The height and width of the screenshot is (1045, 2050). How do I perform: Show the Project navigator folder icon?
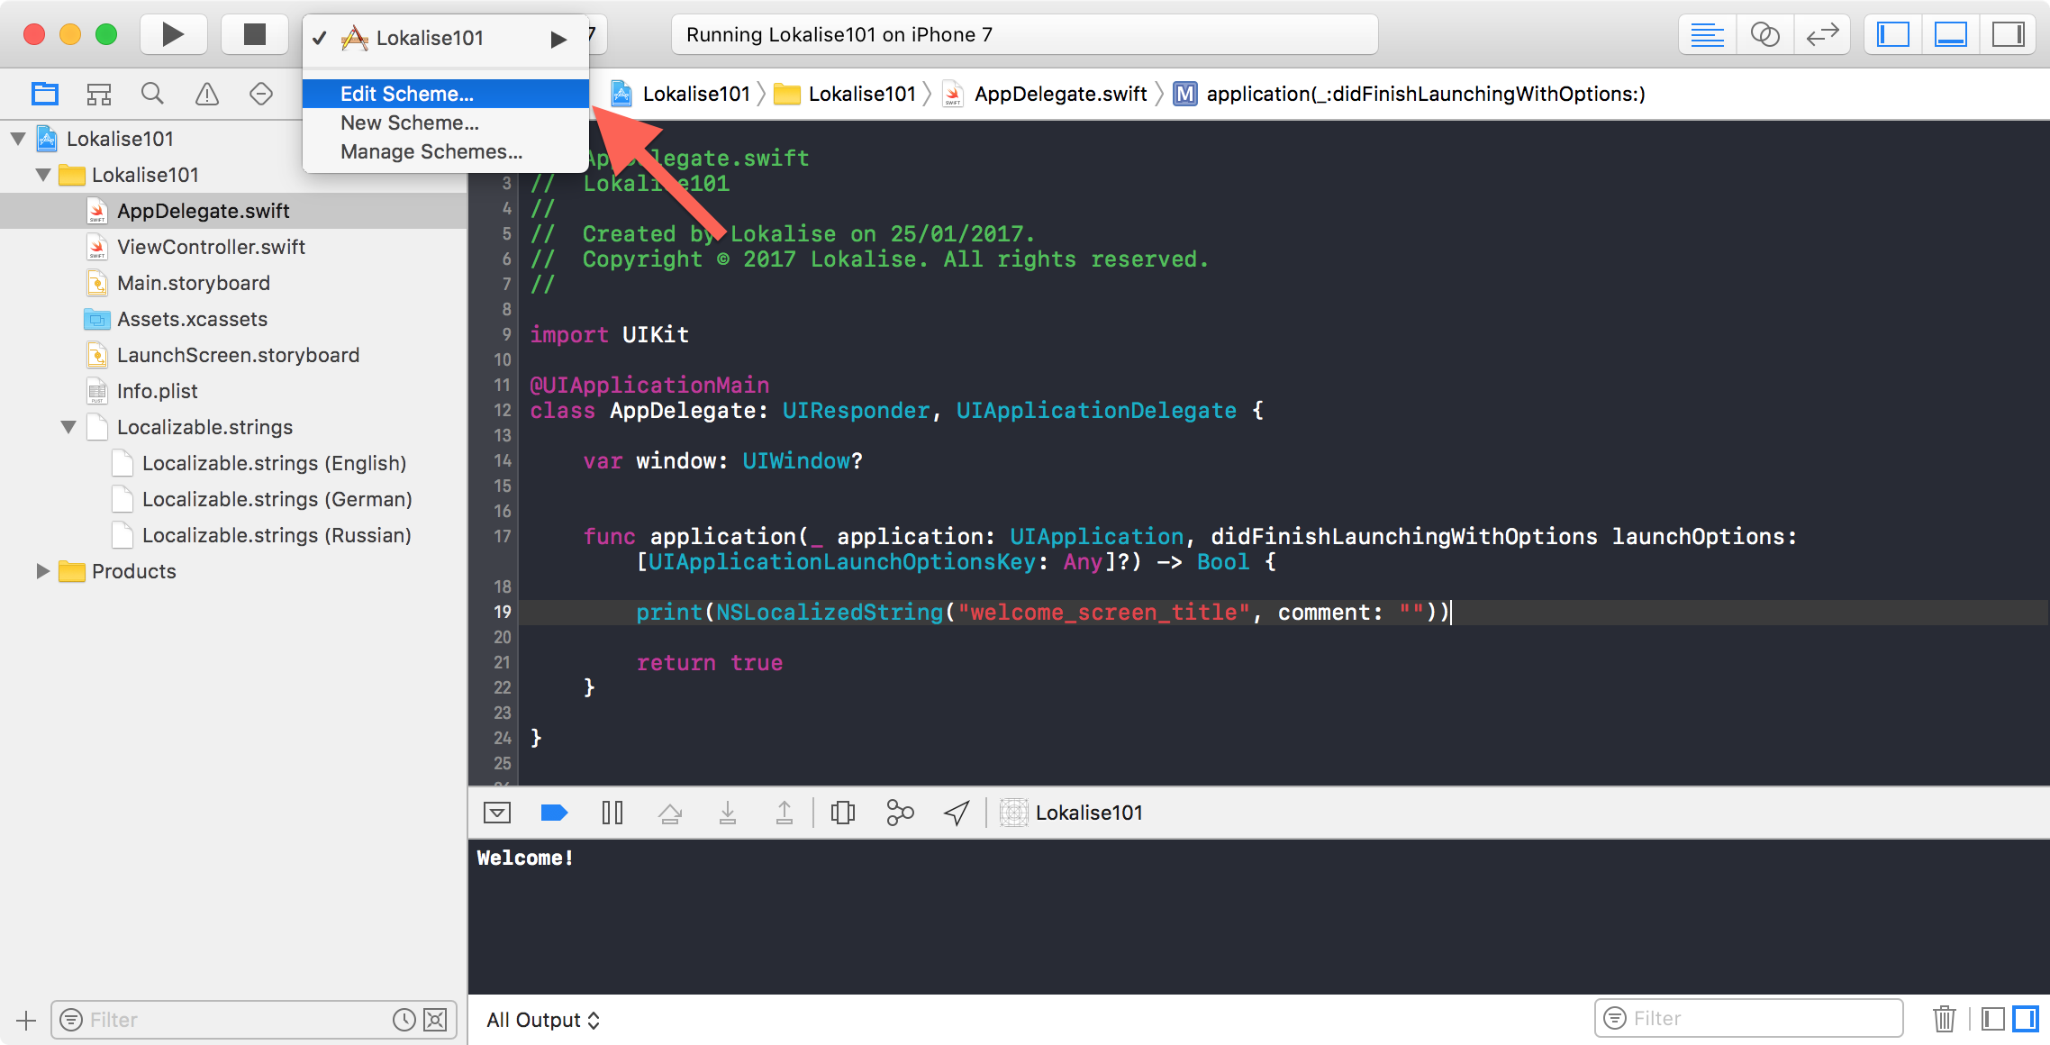point(45,94)
